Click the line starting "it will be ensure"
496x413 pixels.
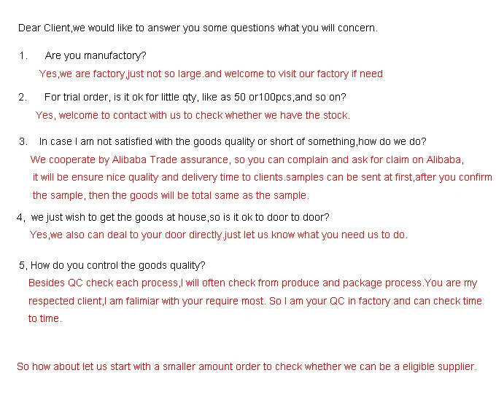click(262, 177)
